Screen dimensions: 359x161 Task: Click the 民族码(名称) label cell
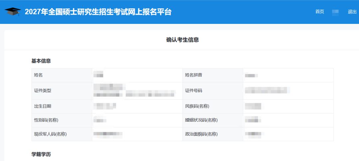(x=213, y=106)
